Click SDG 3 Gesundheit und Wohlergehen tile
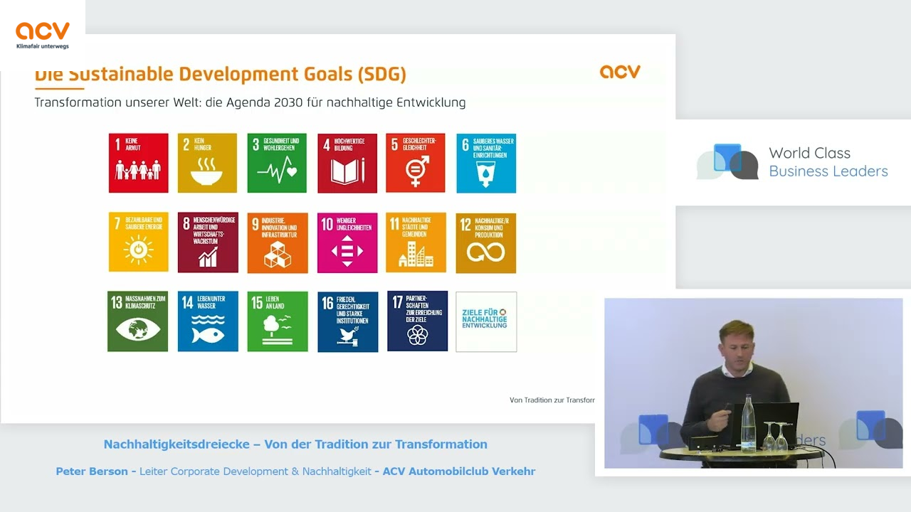Screen dimensions: 911x512 pyautogui.click(x=277, y=163)
